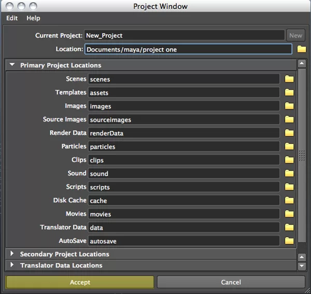Open the Edit menu

(12, 18)
